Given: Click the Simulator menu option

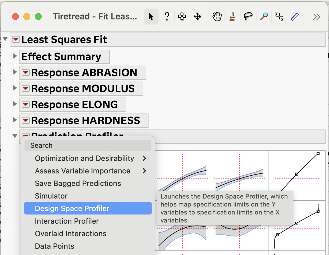Looking at the screenshot, I should point(51,196).
